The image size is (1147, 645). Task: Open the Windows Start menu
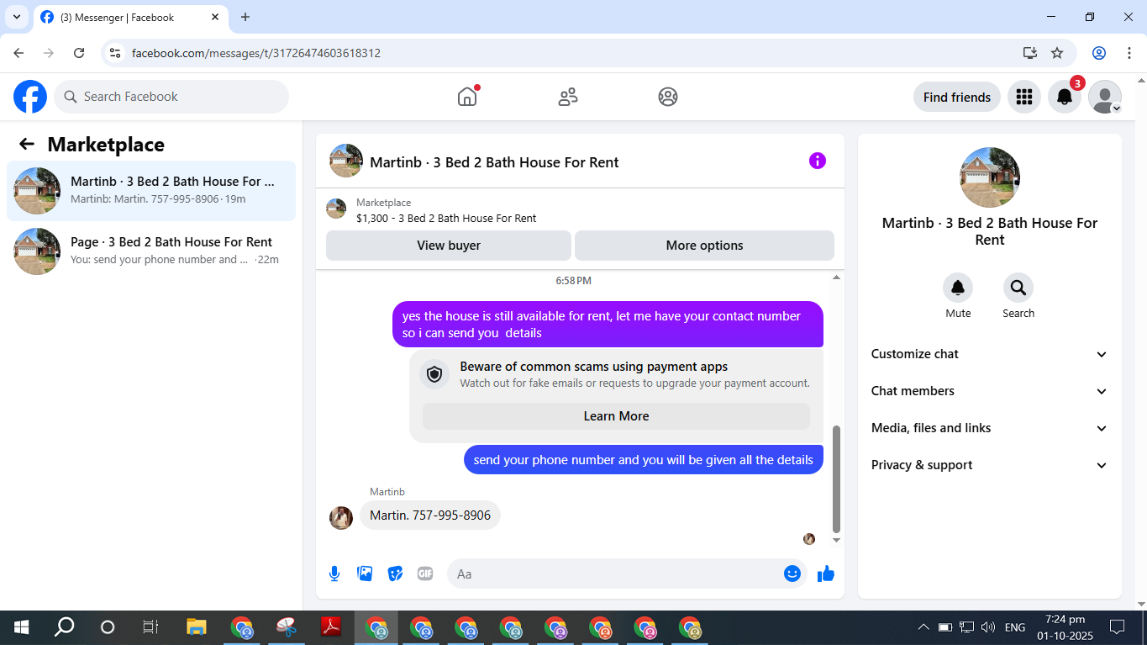[x=21, y=627]
